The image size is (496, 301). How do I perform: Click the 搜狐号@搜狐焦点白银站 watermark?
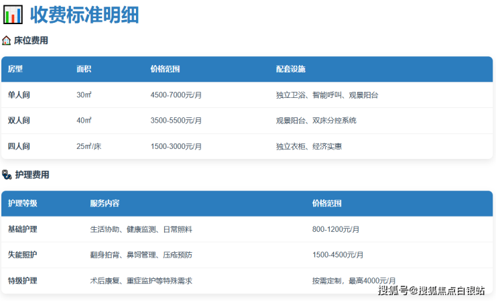click(x=431, y=290)
